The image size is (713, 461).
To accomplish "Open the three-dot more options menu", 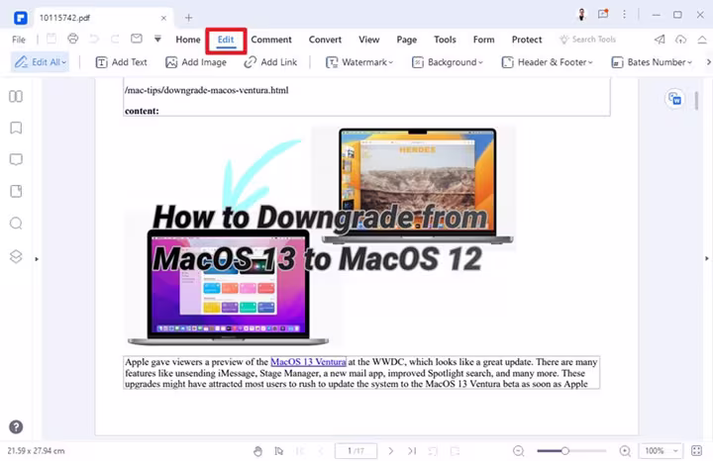I will pyautogui.click(x=624, y=15).
